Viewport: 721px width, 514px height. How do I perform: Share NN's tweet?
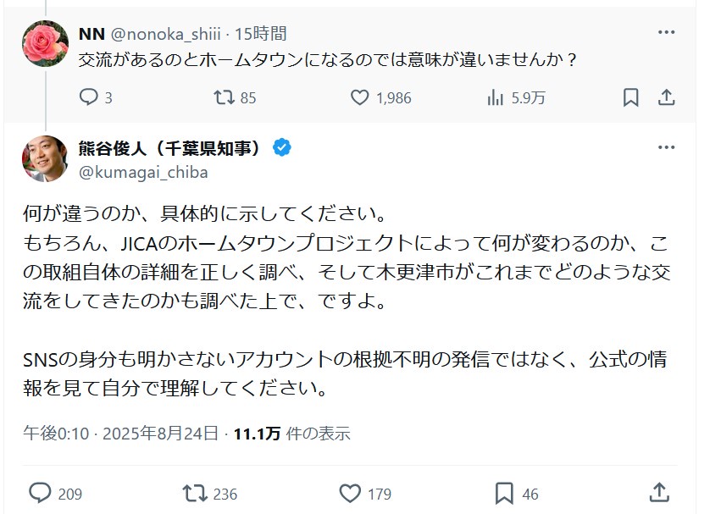[x=667, y=97]
